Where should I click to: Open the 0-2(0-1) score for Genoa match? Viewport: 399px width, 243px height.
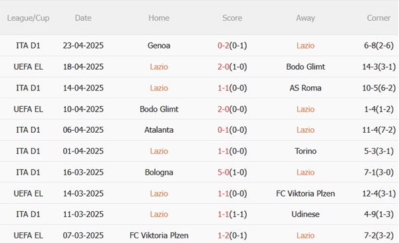click(232, 46)
